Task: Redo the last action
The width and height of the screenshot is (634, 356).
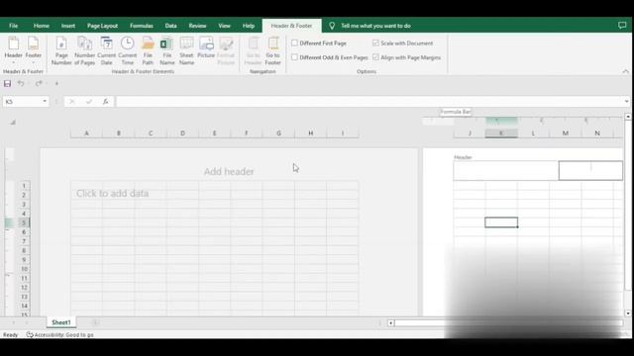Action: coord(39,83)
